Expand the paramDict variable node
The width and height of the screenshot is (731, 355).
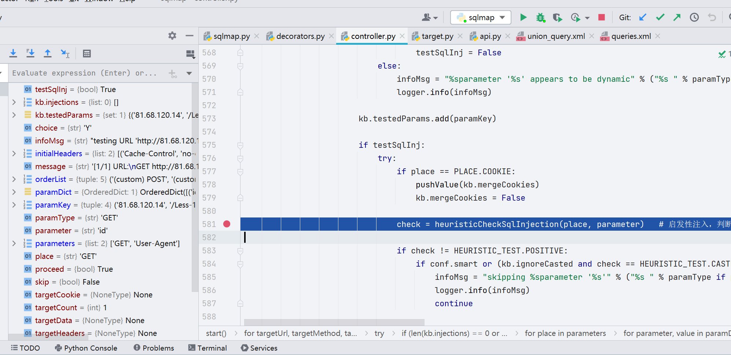click(x=14, y=192)
